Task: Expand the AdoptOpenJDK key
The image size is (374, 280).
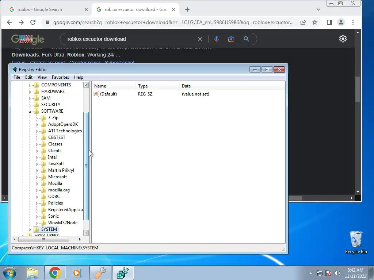Action: tap(37, 125)
